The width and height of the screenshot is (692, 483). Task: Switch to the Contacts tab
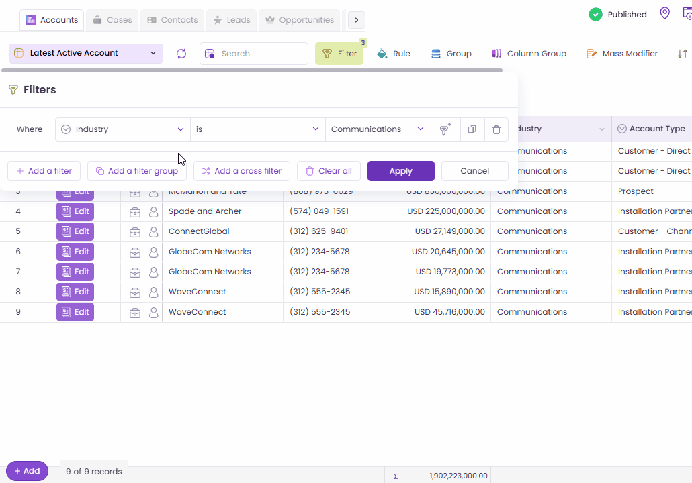point(172,20)
